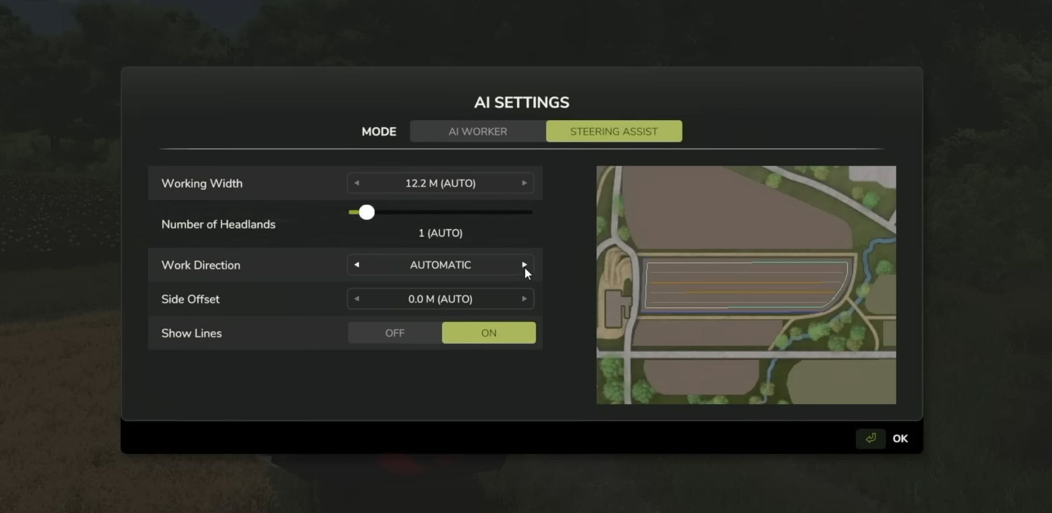Click left arrow of Working Width

click(x=356, y=183)
